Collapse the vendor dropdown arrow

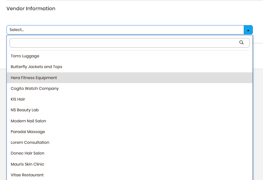[x=248, y=30]
